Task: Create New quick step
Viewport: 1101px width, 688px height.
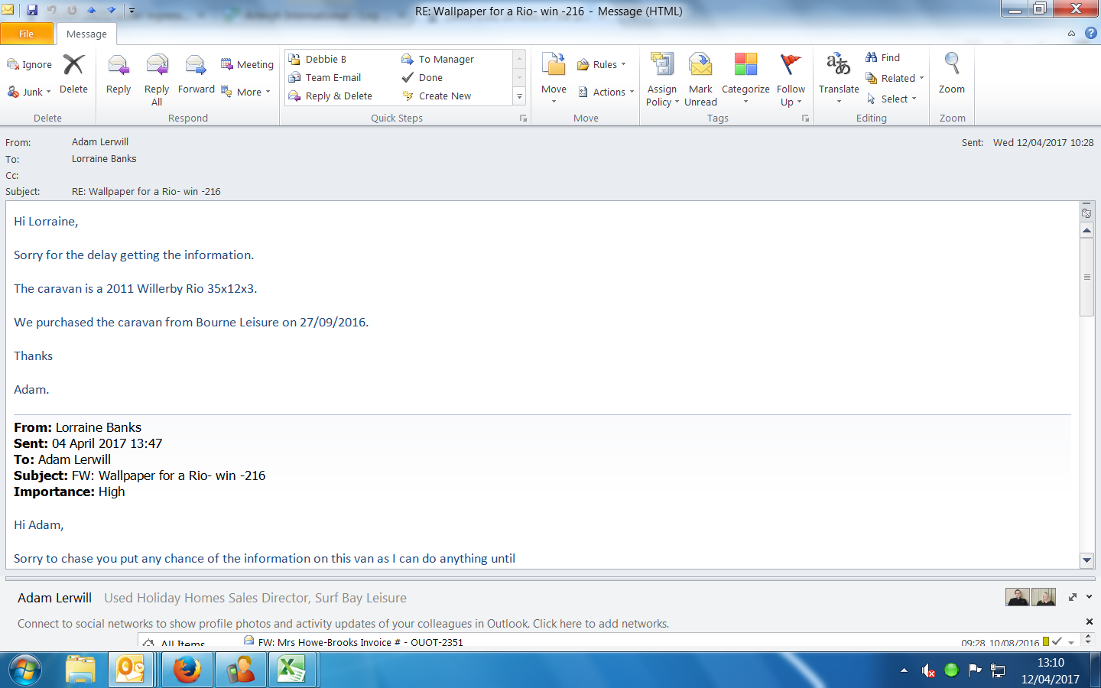Action: [x=437, y=96]
